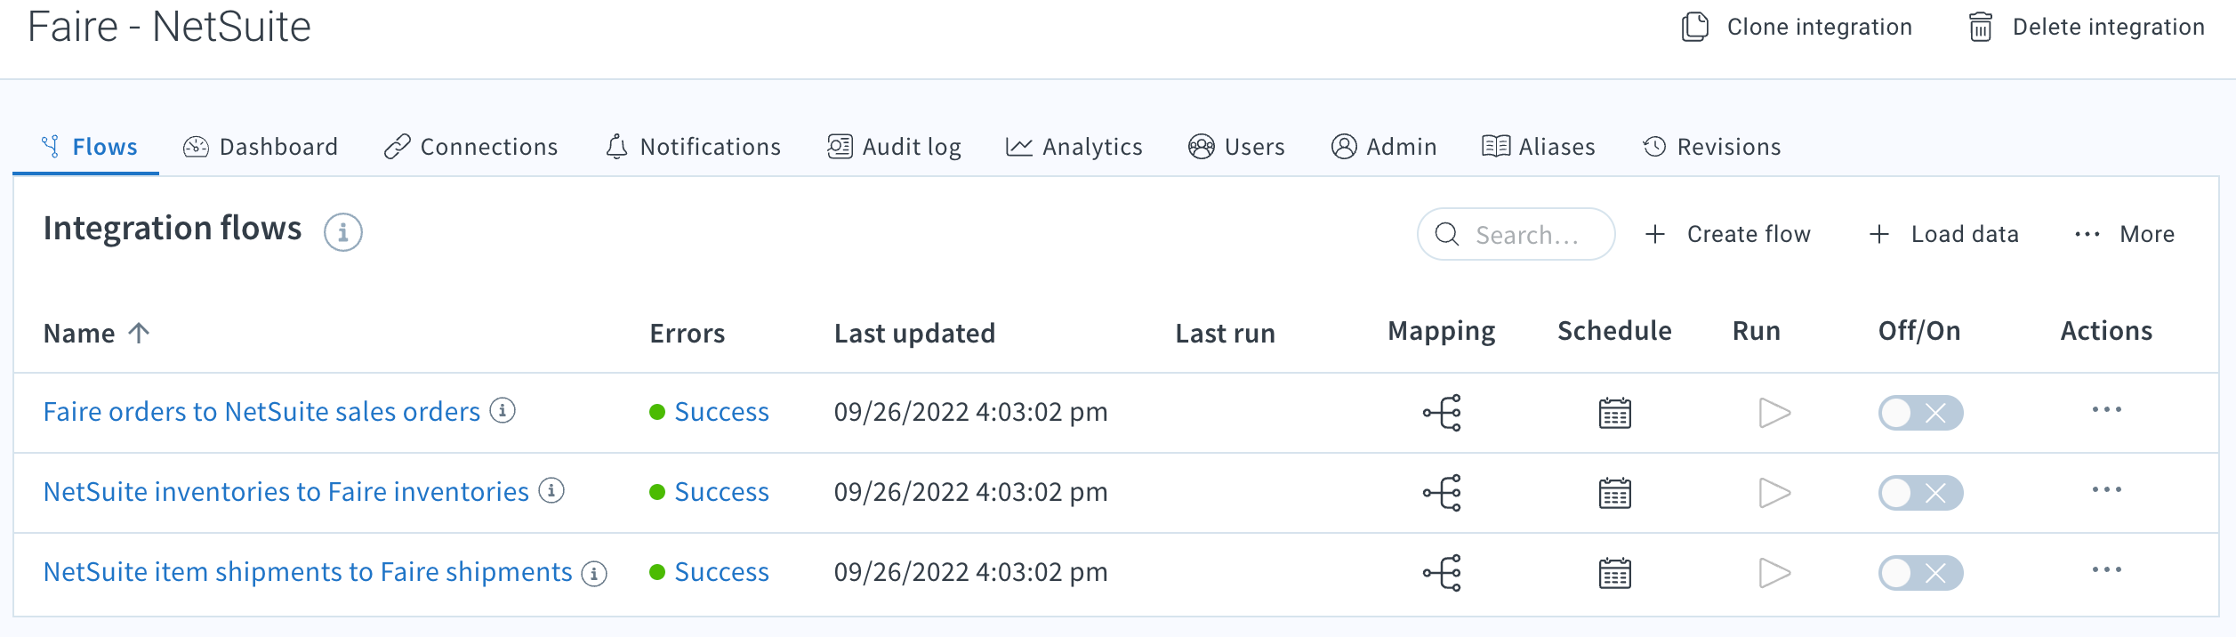Click Success status for NetSuite inventories flow

click(x=721, y=492)
